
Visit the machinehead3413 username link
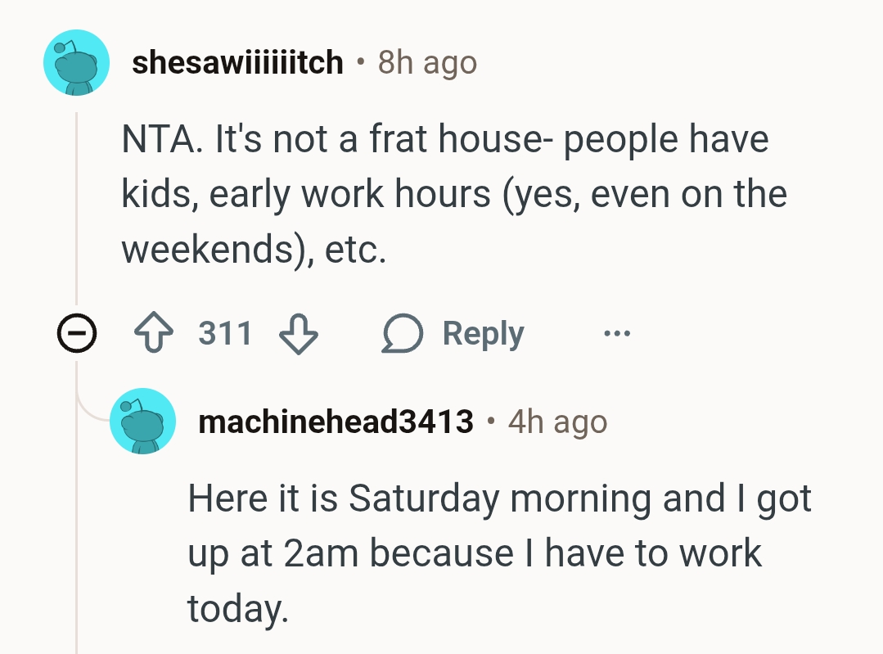[x=336, y=422]
